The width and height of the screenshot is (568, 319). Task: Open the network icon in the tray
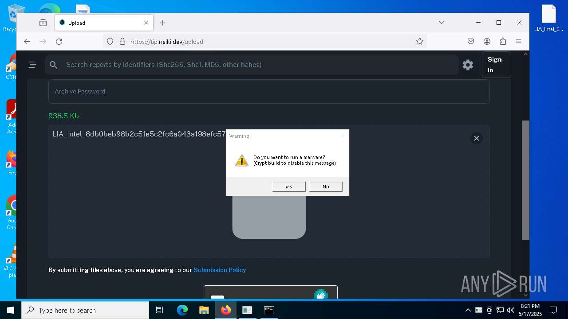tap(500, 310)
